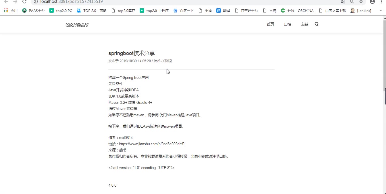
Task: Open 归档 in site navigation
Action: (288, 24)
